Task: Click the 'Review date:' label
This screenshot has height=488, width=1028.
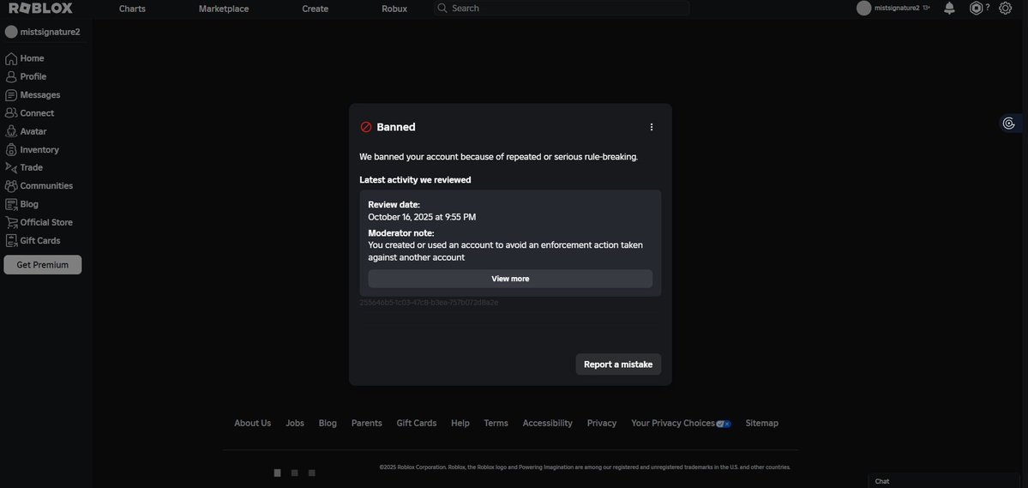Action: [x=394, y=205]
